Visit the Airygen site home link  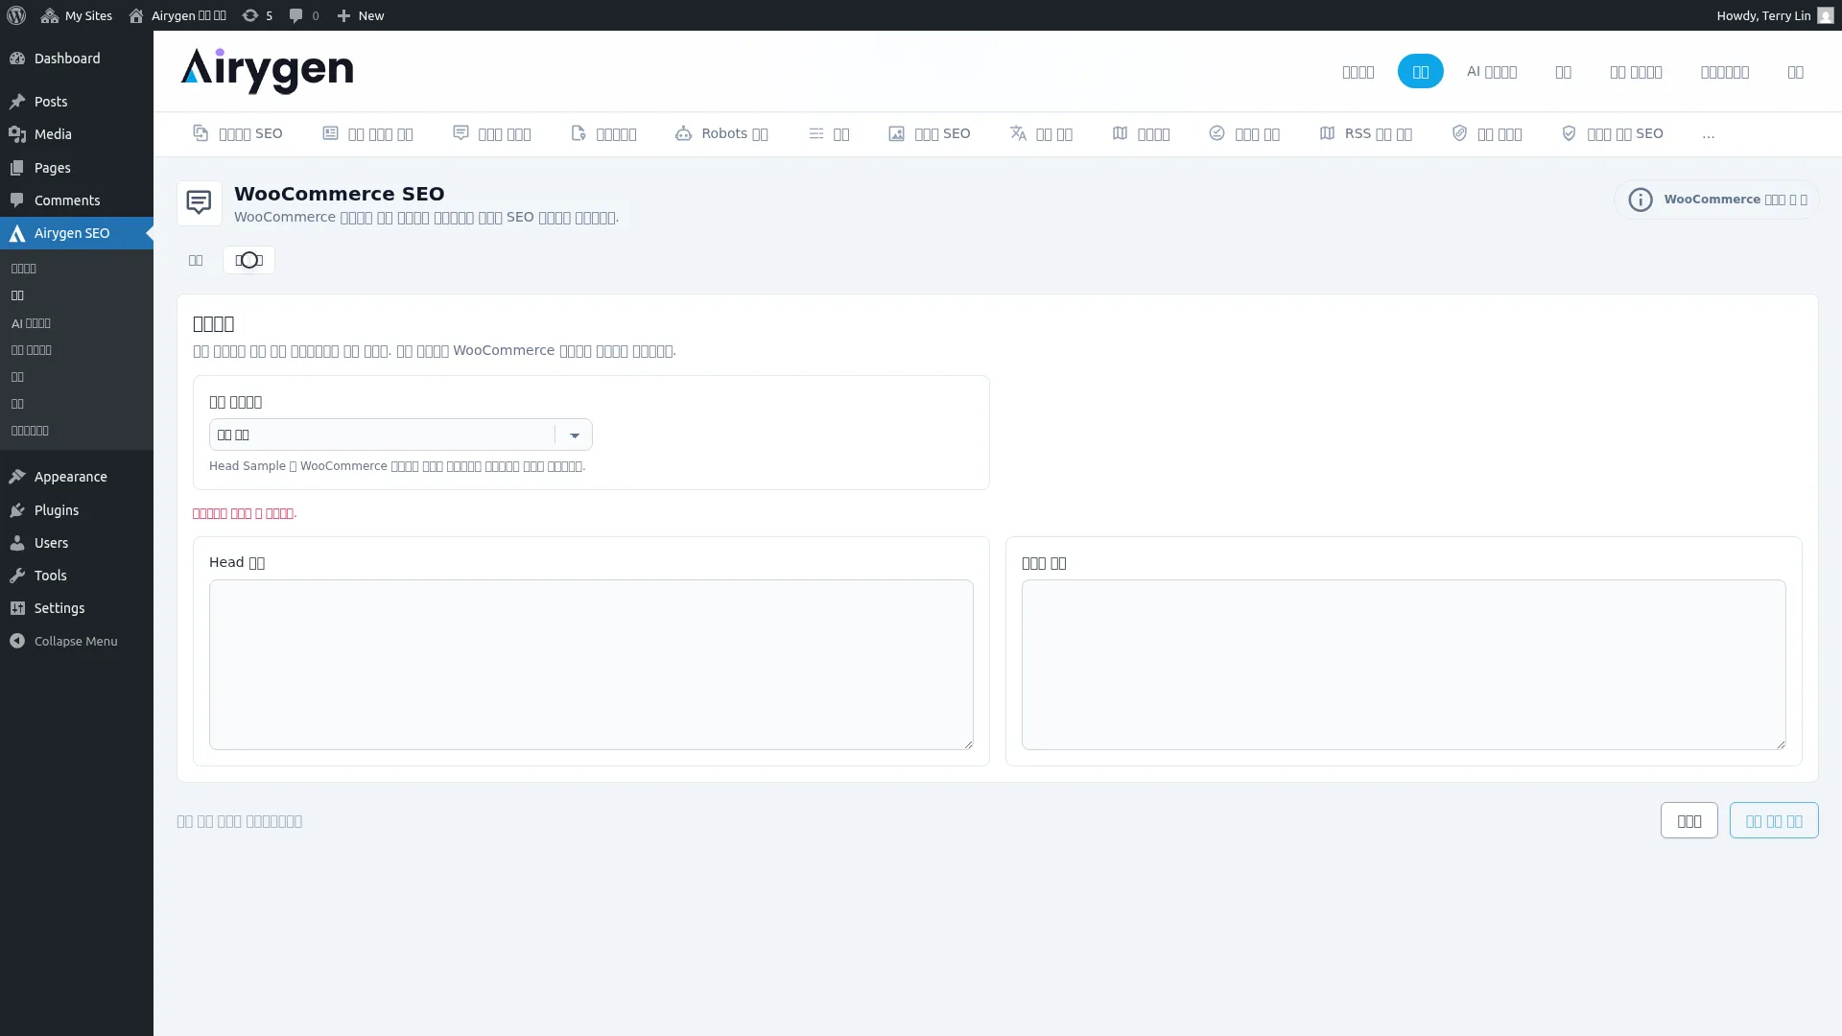click(x=177, y=15)
